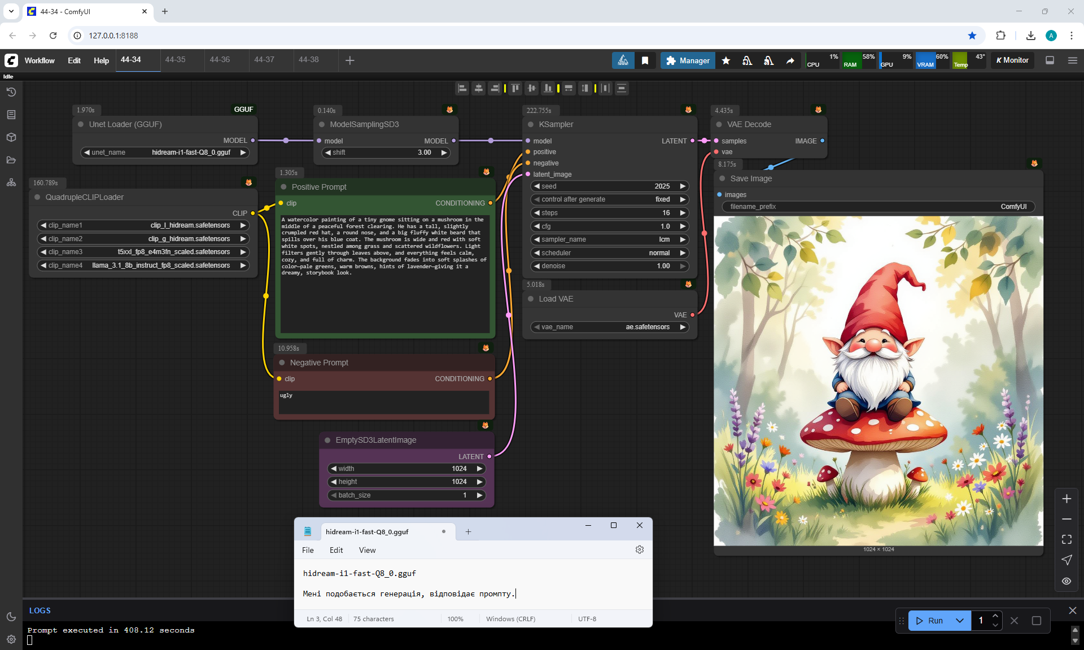Click the Run button
The image size is (1084, 650).
(930, 620)
